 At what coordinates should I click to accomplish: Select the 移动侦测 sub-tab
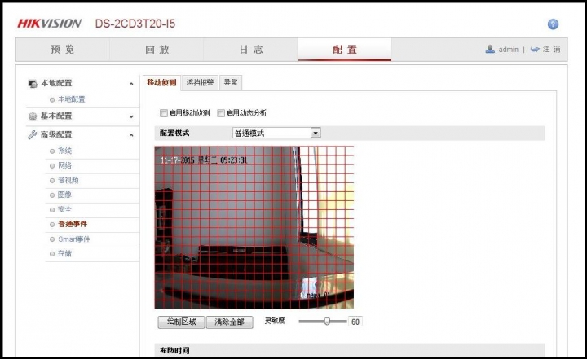click(x=161, y=83)
